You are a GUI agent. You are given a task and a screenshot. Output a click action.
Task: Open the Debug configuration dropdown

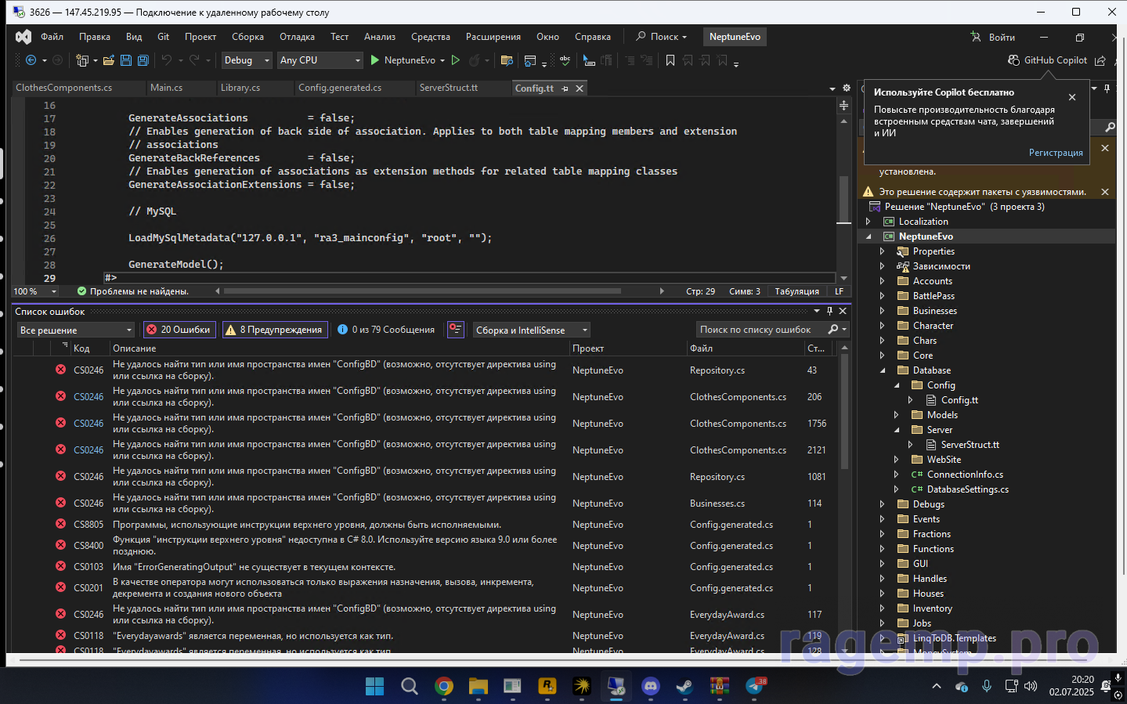click(x=247, y=60)
